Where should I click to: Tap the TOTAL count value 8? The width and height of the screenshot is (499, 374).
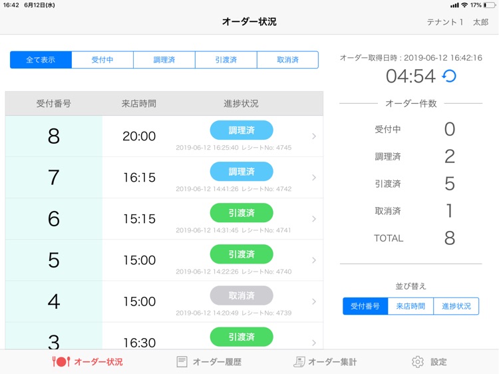[x=449, y=238]
